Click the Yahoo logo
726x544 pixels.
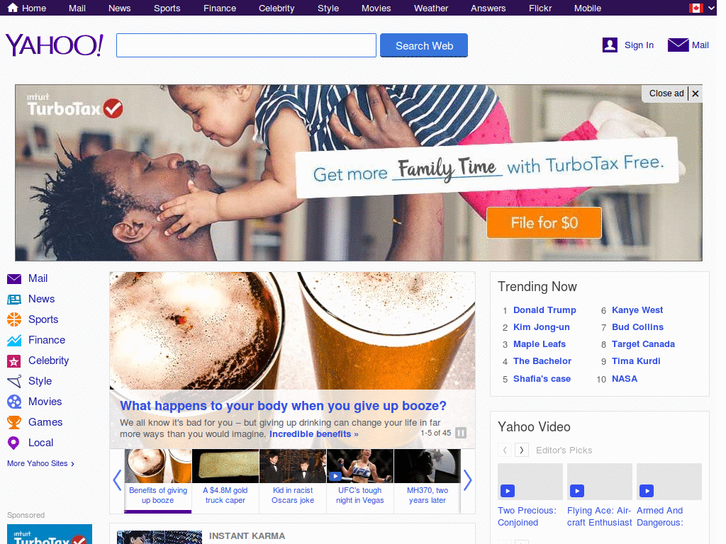[x=54, y=45]
